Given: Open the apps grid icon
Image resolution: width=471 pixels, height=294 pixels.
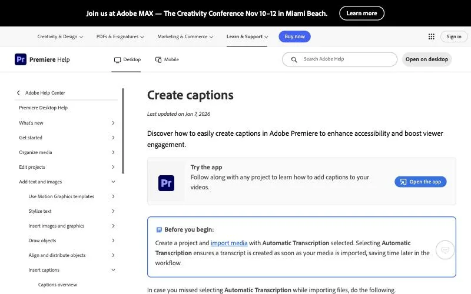Looking at the screenshot, I should tap(432, 36).
